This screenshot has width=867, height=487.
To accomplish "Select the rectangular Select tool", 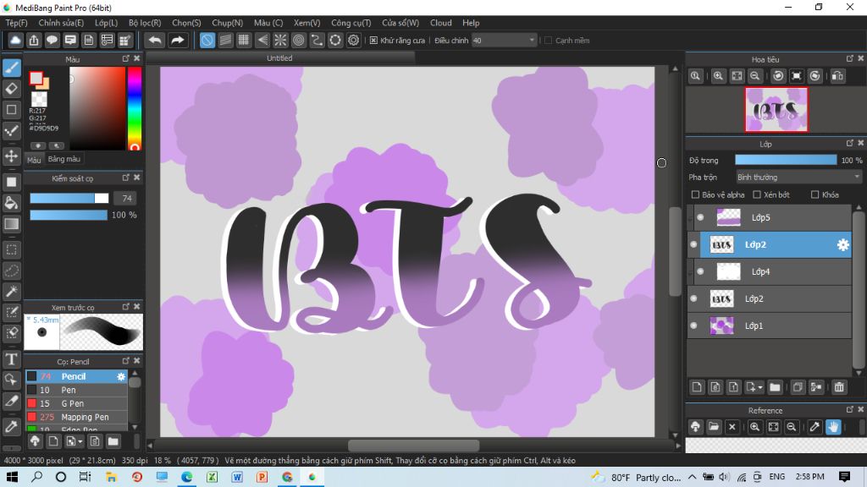I will [12, 249].
